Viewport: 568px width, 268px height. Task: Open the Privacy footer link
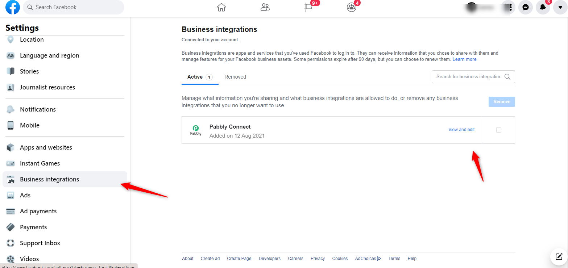click(x=318, y=259)
